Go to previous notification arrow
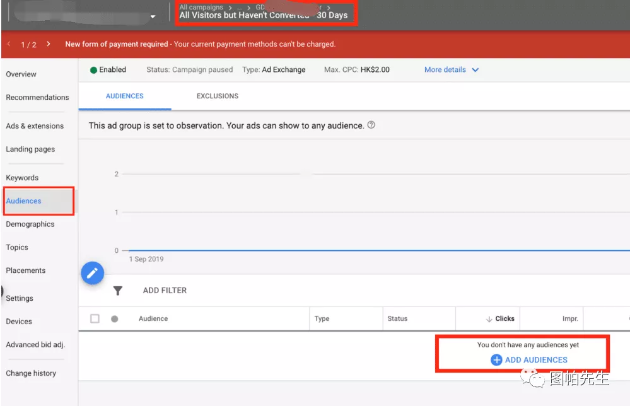 click(x=9, y=44)
